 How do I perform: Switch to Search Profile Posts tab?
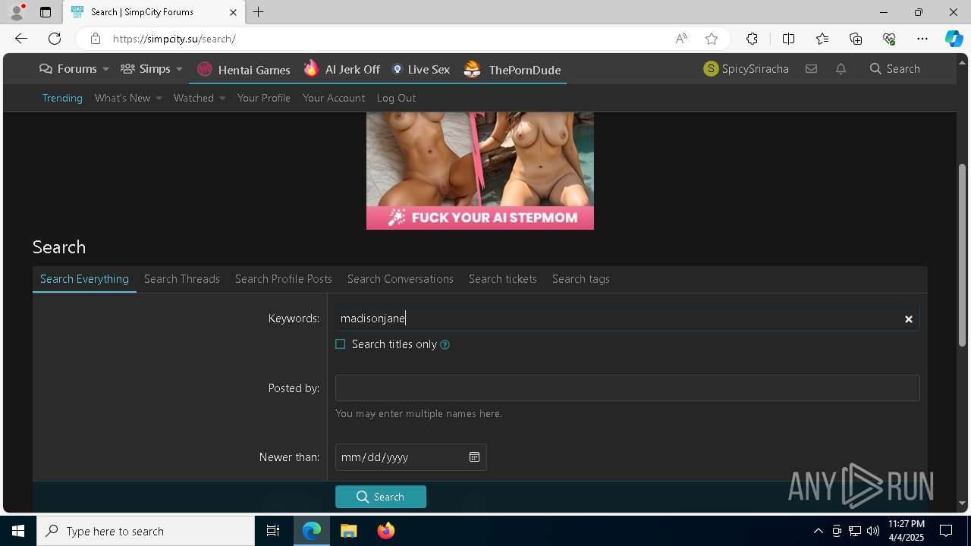point(284,279)
